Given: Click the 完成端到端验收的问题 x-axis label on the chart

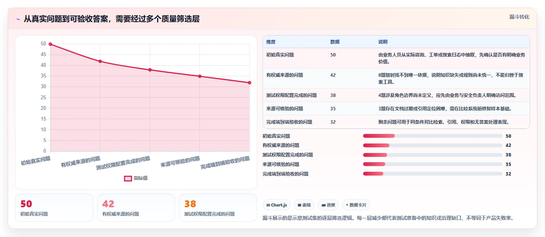Looking at the screenshot, I should [x=225, y=163].
